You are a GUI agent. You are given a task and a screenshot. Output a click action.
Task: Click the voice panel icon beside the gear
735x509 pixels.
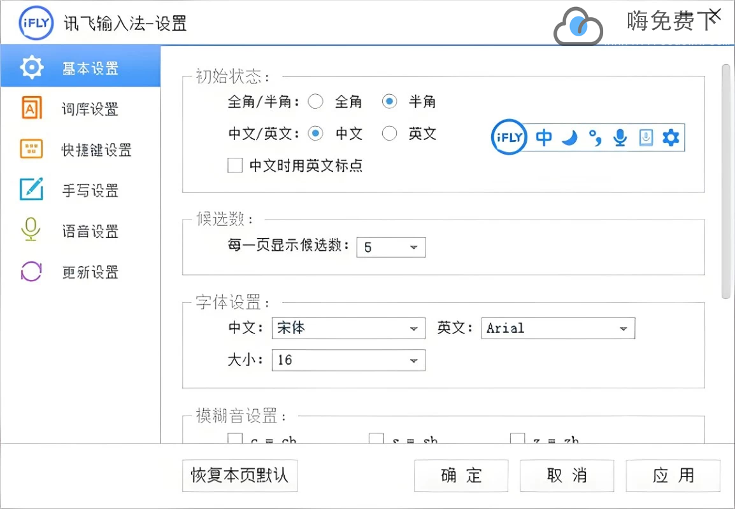[646, 137]
